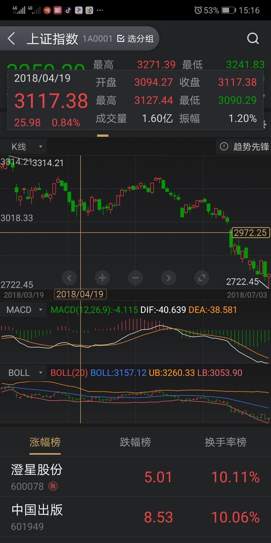The image size is (271, 543).
Task: Tap the 2972.25 crosshair price label
Action: 251,233
